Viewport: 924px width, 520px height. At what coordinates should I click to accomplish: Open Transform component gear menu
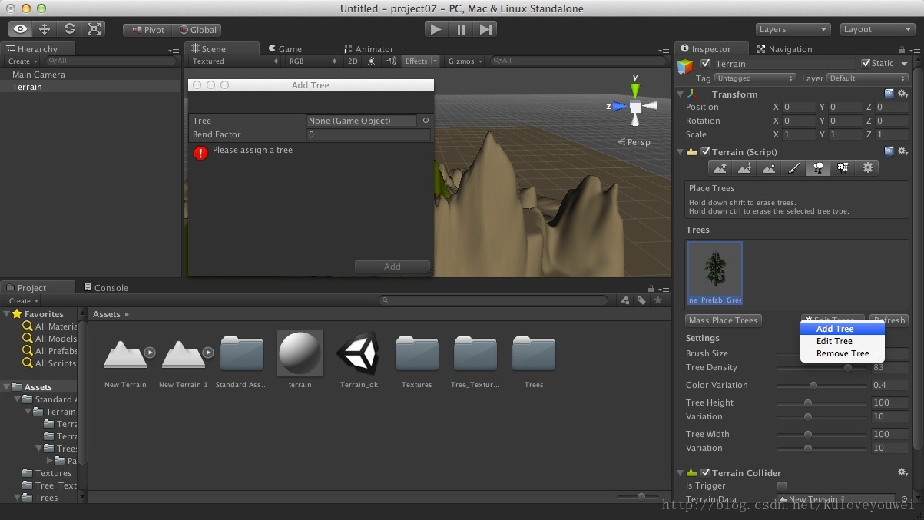902,94
